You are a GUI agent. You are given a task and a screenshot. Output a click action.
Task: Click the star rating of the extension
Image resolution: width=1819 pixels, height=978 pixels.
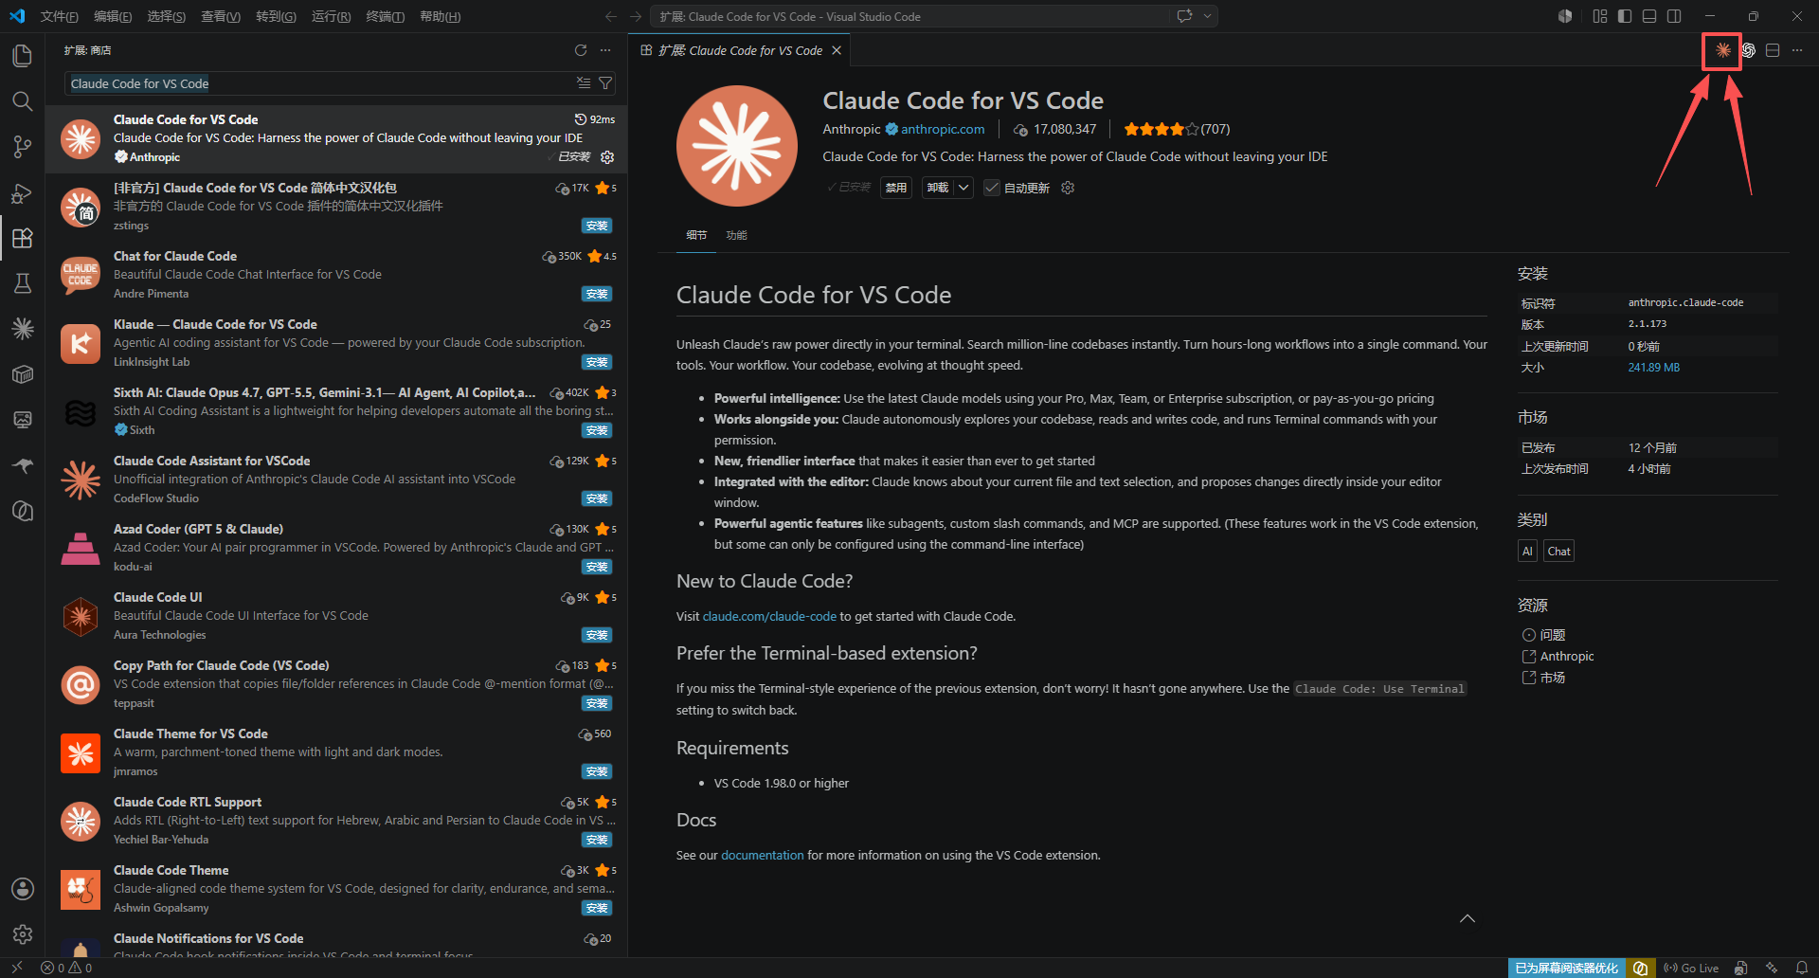click(1177, 129)
